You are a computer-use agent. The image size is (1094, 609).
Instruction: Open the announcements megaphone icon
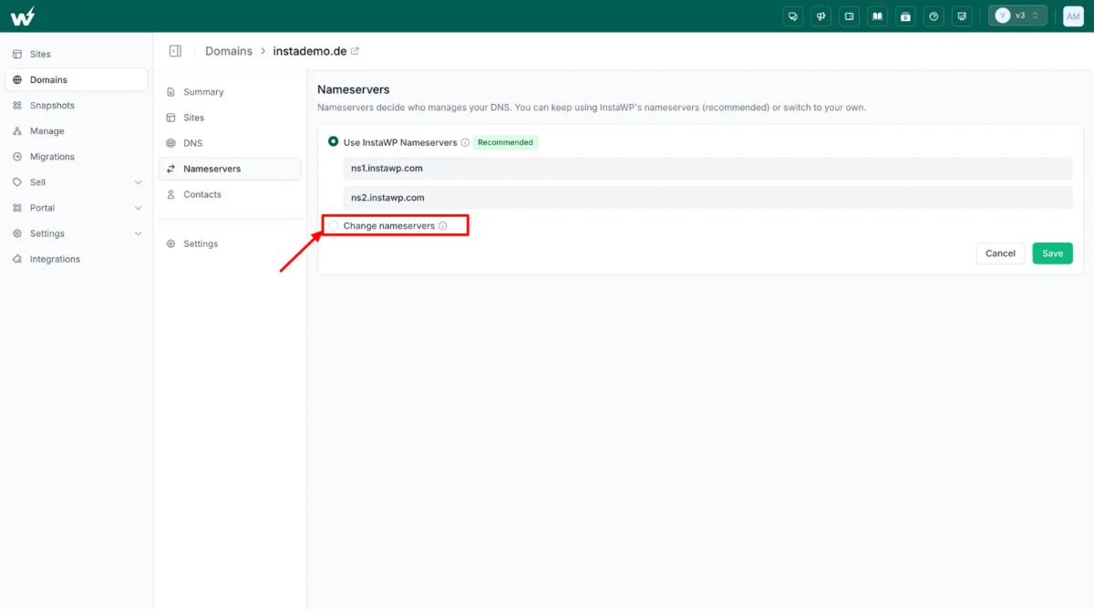(821, 15)
